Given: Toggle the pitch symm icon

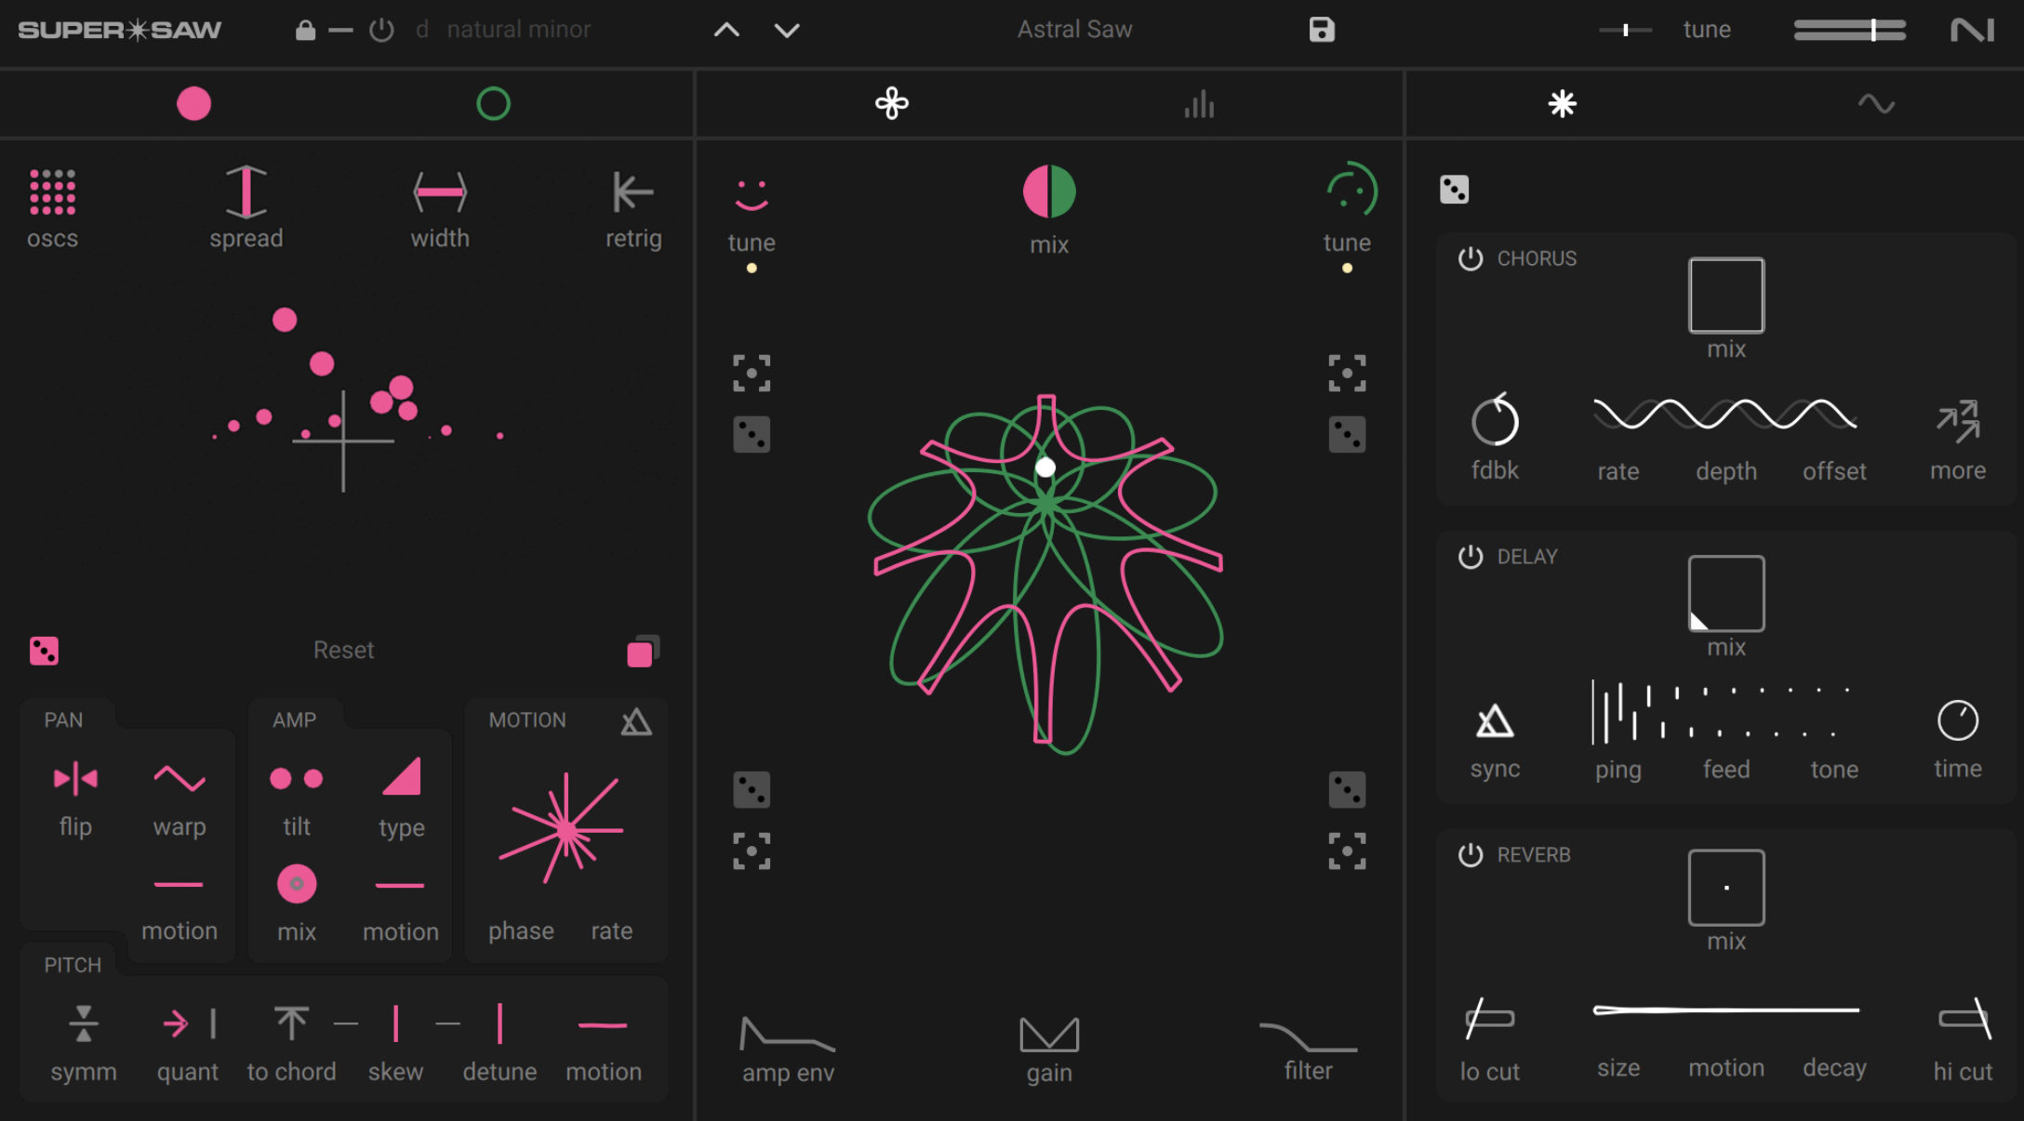Looking at the screenshot, I should (x=84, y=1023).
